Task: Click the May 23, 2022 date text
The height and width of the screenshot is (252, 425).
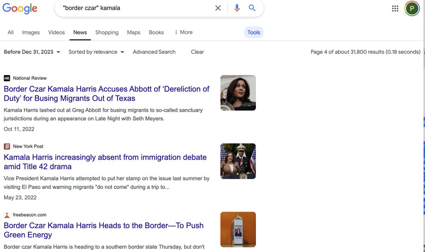Action: [x=20, y=198]
